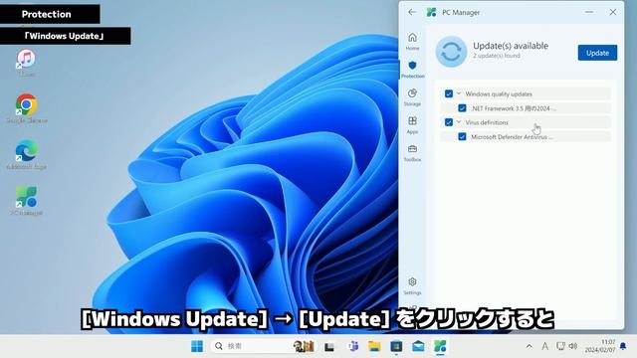Go back using the PC Manager back arrow

pos(412,12)
